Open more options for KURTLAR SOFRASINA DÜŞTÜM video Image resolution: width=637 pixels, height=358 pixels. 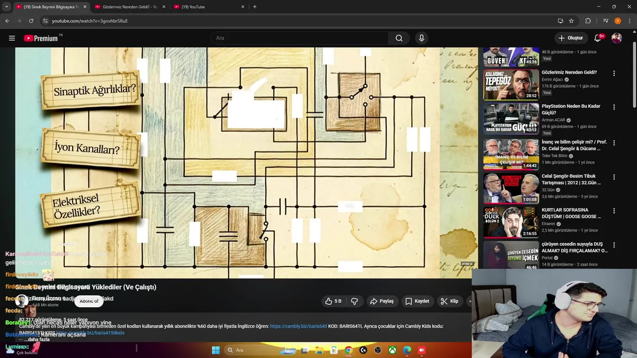point(614,211)
